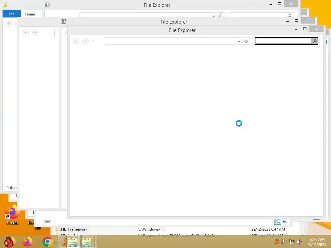Open the clock showing 12:47 AM

coord(316,242)
